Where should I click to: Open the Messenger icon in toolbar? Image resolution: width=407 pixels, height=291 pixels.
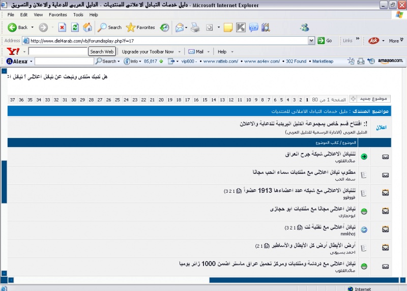(304, 27)
